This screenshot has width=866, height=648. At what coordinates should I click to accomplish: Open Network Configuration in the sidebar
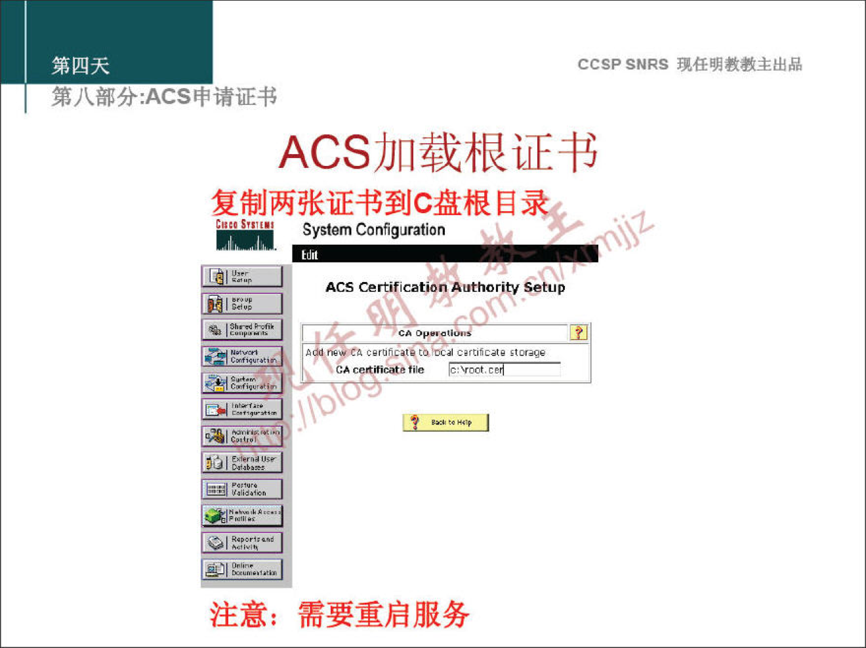[x=242, y=356]
